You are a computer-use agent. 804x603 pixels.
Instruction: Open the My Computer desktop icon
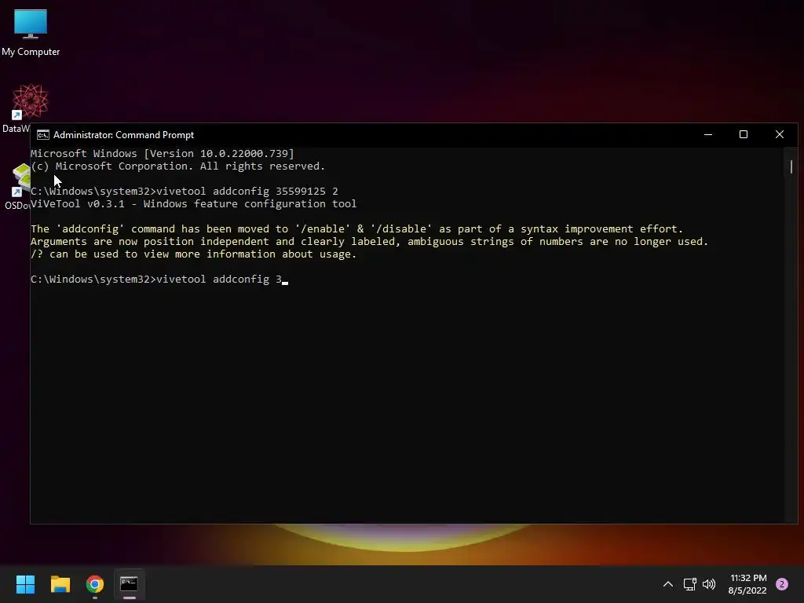(31, 32)
